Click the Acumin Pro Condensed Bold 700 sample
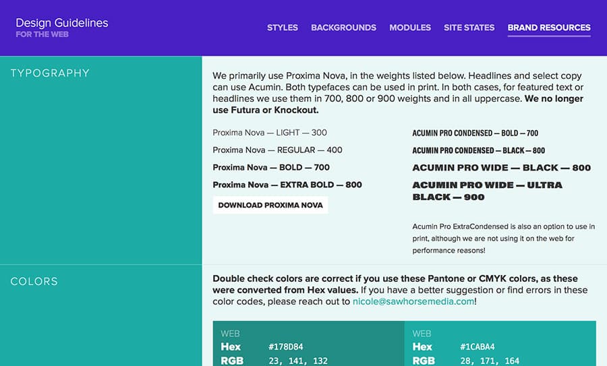This screenshot has height=366, width=607. pyautogui.click(x=475, y=133)
